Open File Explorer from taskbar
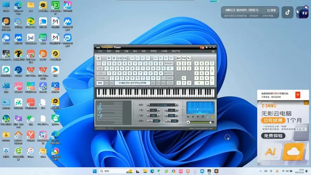 (x=145, y=171)
